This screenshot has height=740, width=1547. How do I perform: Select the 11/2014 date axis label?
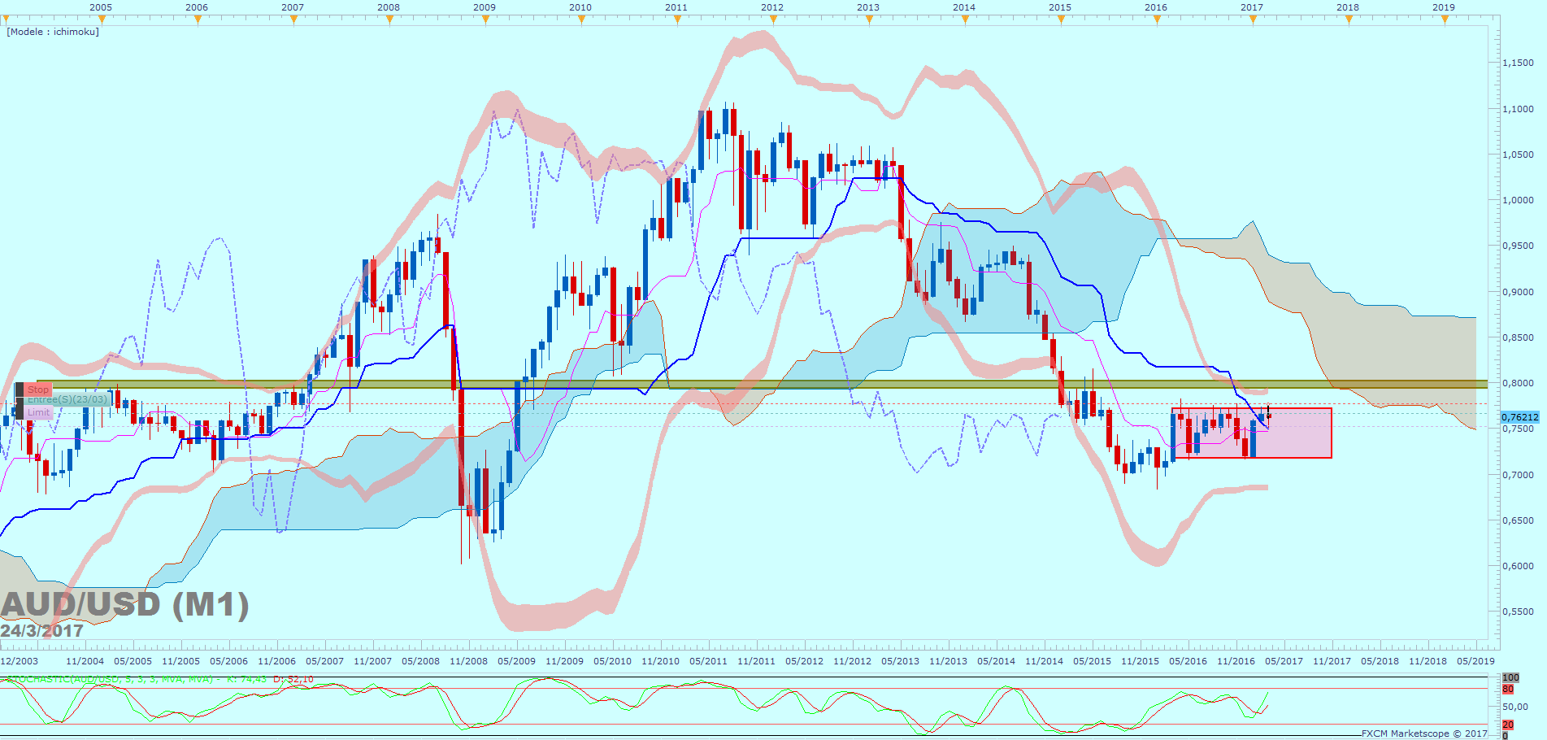(x=1044, y=661)
